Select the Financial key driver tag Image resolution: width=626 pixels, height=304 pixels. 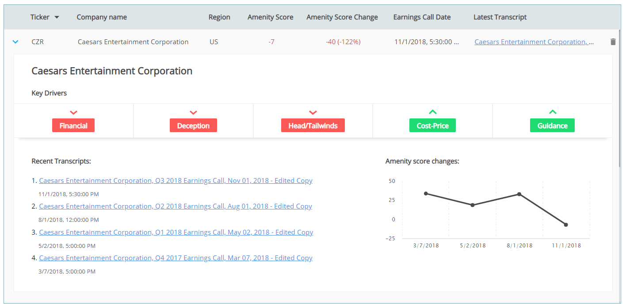click(x=73, y=125)
